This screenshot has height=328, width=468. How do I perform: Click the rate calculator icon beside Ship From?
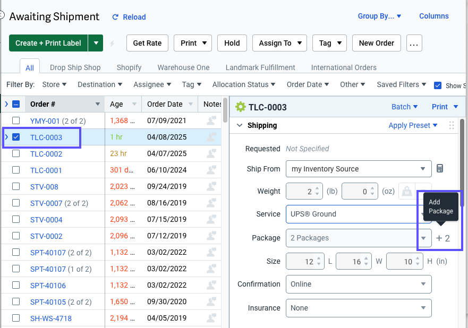[440, 168]
